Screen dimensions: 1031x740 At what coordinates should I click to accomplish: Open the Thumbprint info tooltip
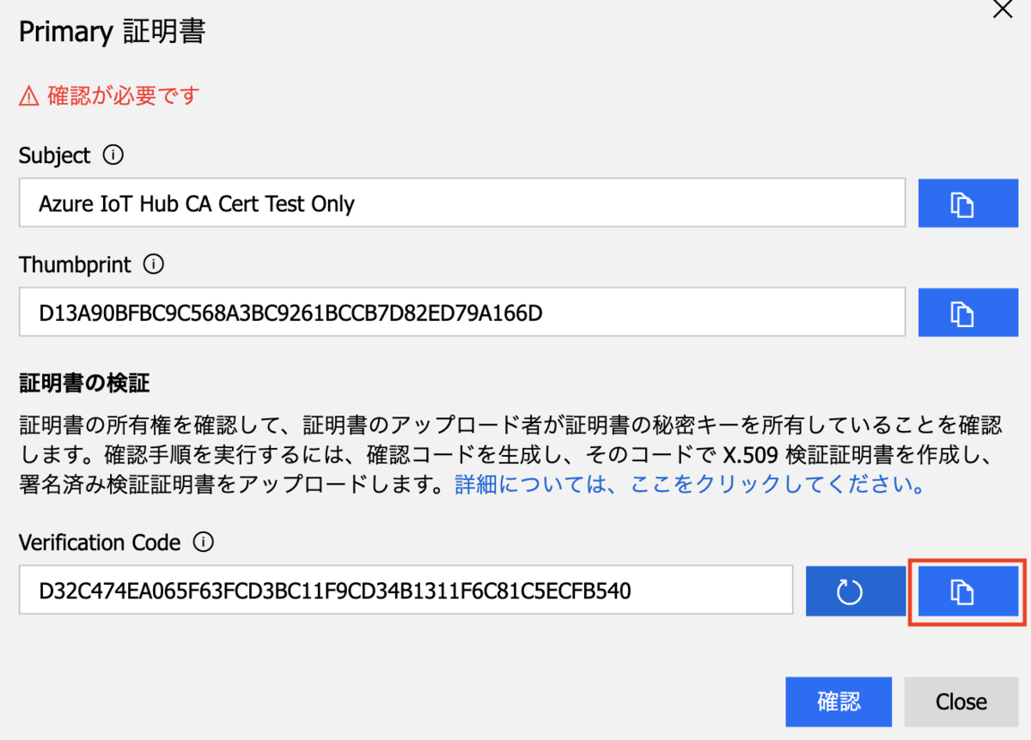153,264
